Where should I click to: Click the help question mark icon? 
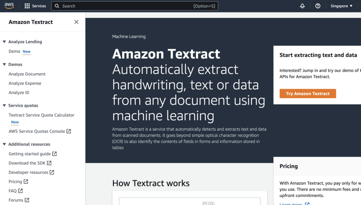(318, 6)
